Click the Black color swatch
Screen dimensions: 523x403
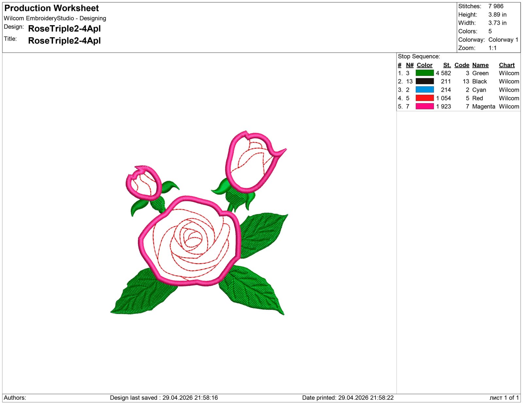(x=424, y=81)
